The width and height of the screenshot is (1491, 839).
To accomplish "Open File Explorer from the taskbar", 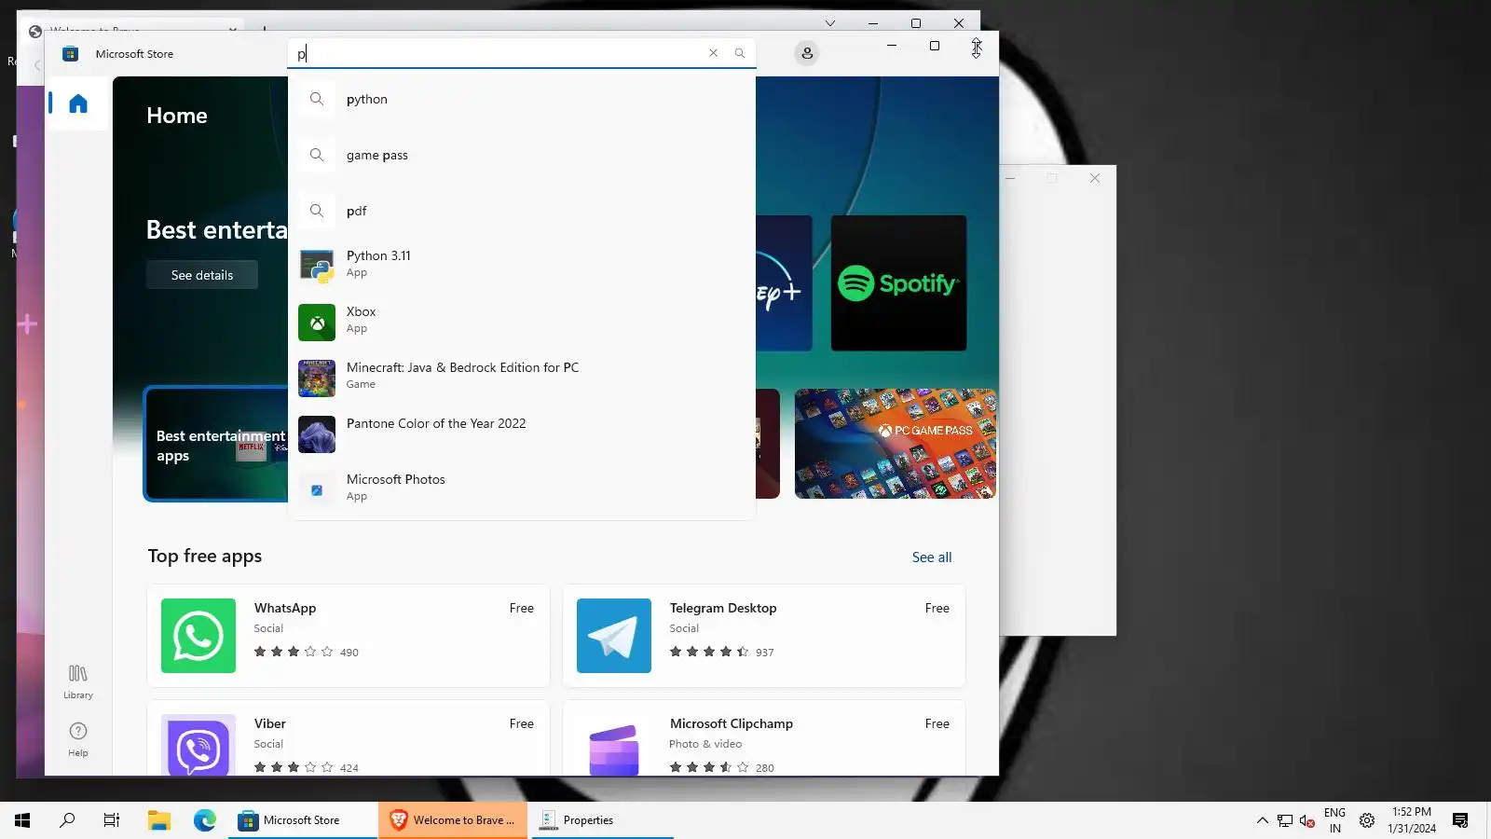I will (x=159, y=820).
